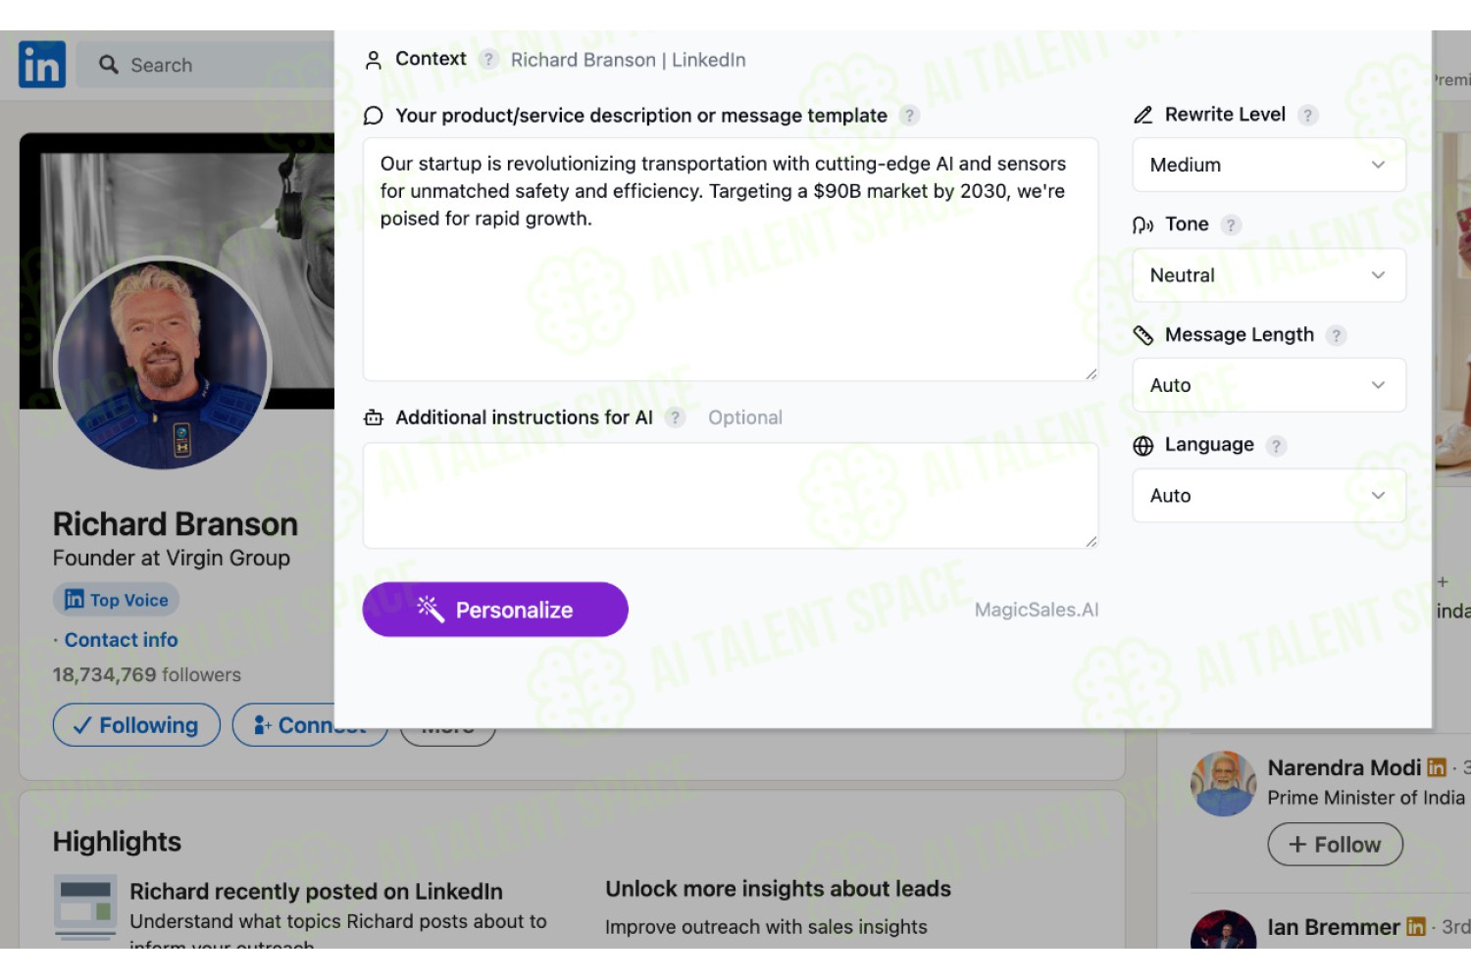The image size is (1471, 980).
Task: Open the Rewrite Level Medium dropdown
Action: tap(1269, 165)
